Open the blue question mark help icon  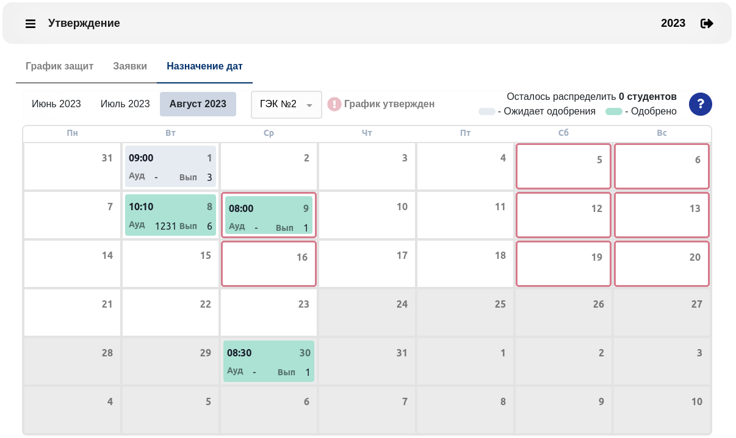(701, 104)
